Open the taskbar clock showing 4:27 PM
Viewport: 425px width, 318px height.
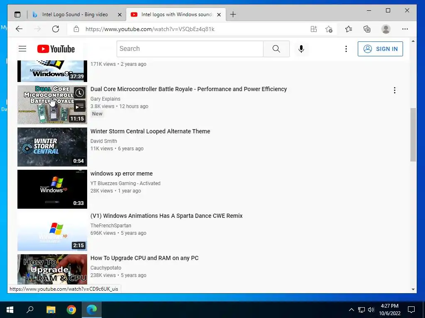(x=389, y=310)
